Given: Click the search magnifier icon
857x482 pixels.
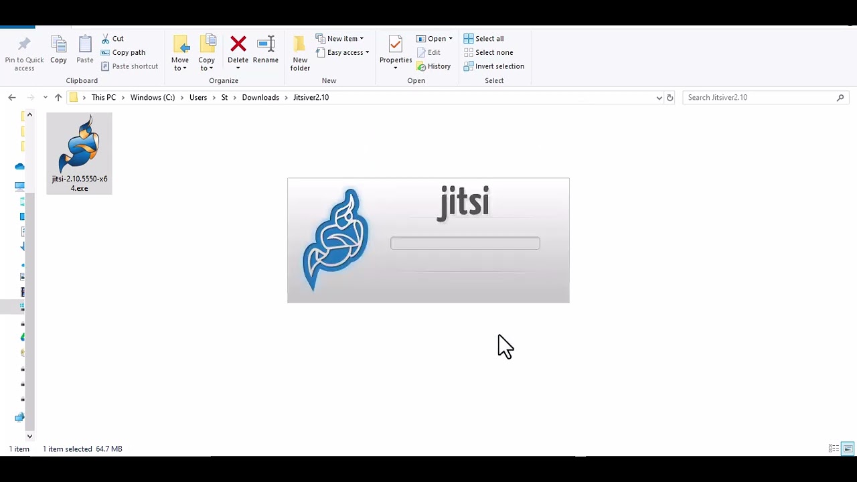Looking at the screenshot, I should click(840, 98).
